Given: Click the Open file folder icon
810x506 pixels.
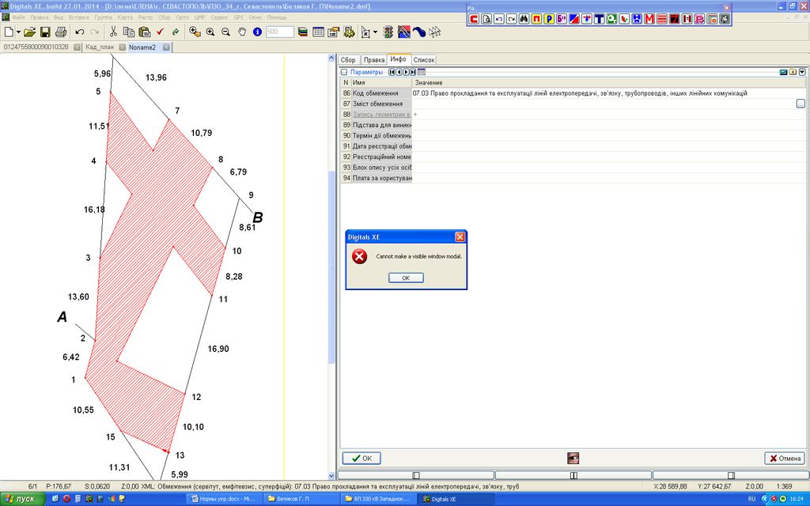Looking at the screenshot, I should 29,32.
